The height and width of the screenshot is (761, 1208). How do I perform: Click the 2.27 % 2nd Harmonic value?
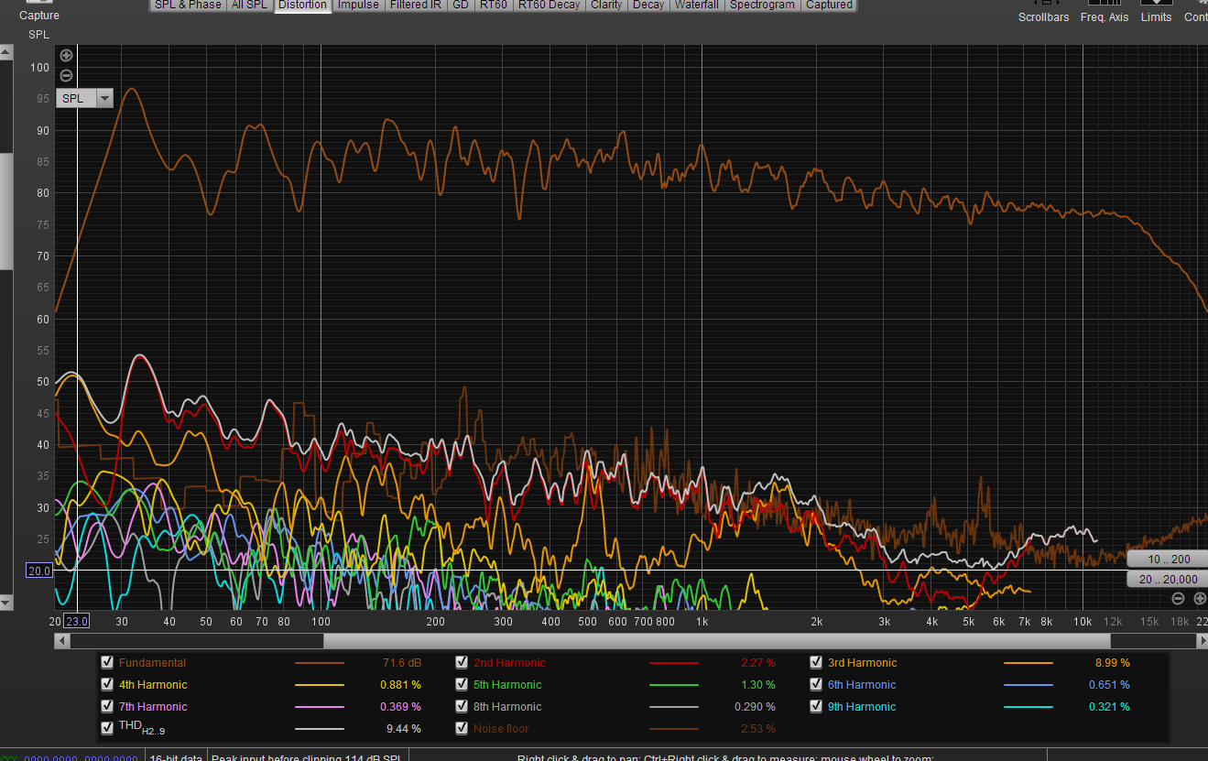pyautogui.click(x=757, y=662)
